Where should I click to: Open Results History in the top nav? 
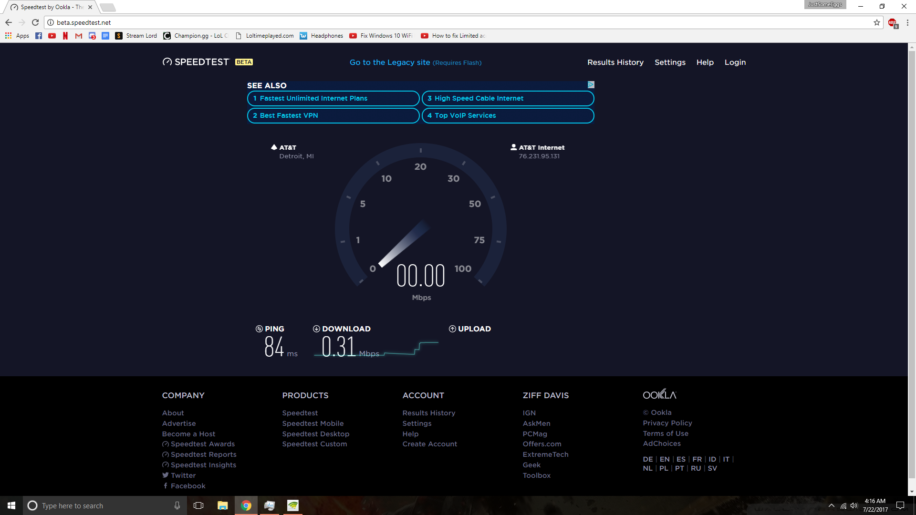[615, 62]
